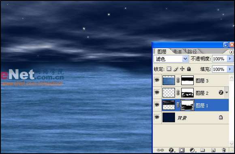
Task: Close the layers panel
Action: pyautogui.click(x=232, y=45)
